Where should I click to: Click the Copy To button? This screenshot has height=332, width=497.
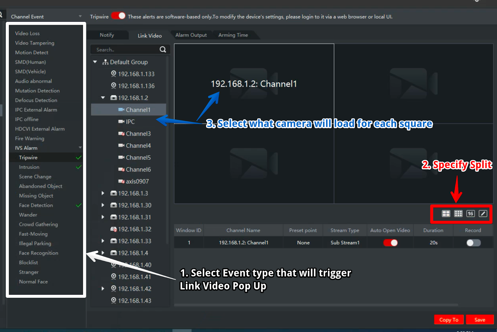pos(449,320)
